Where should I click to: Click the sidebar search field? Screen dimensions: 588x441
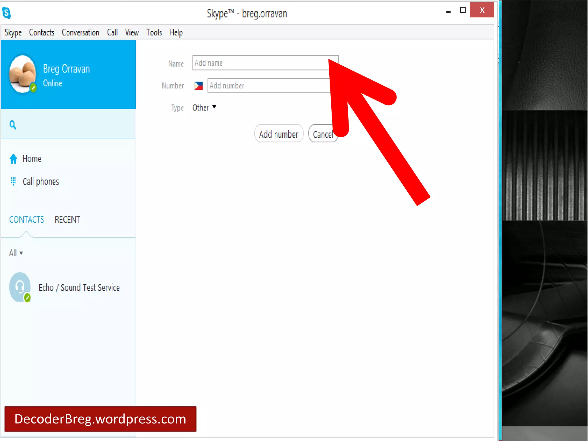point(68,125)
